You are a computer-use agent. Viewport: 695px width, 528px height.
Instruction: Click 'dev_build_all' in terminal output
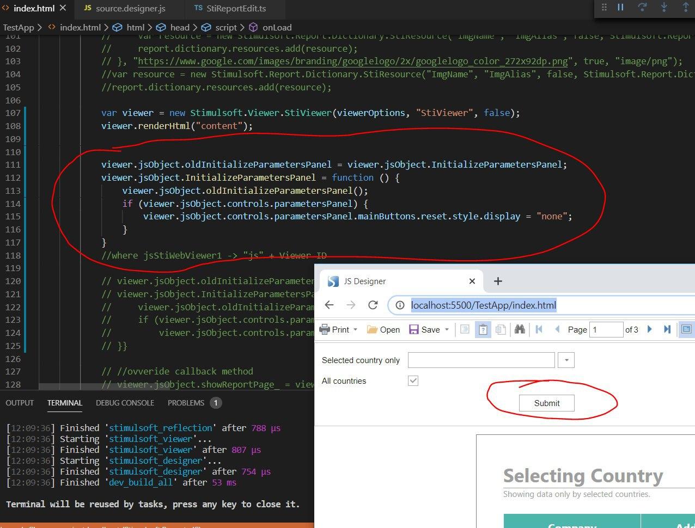click(141, 482)
